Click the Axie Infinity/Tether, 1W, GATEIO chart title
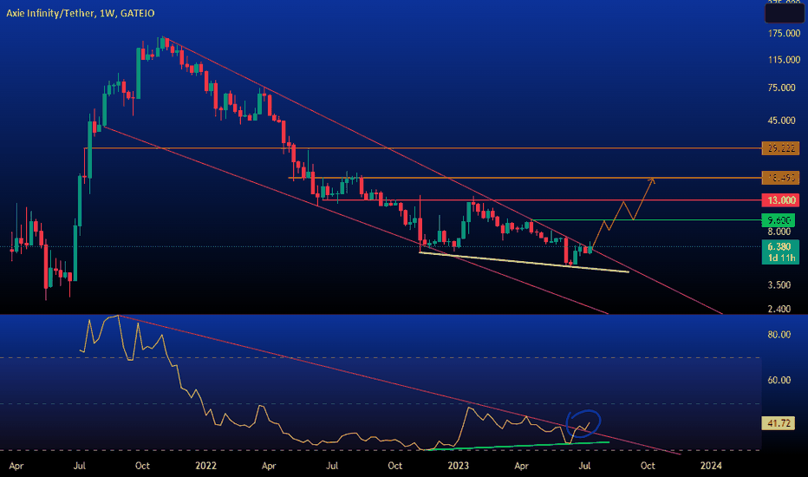The height and width of the screenshot is (477, 808). [81, 13]
